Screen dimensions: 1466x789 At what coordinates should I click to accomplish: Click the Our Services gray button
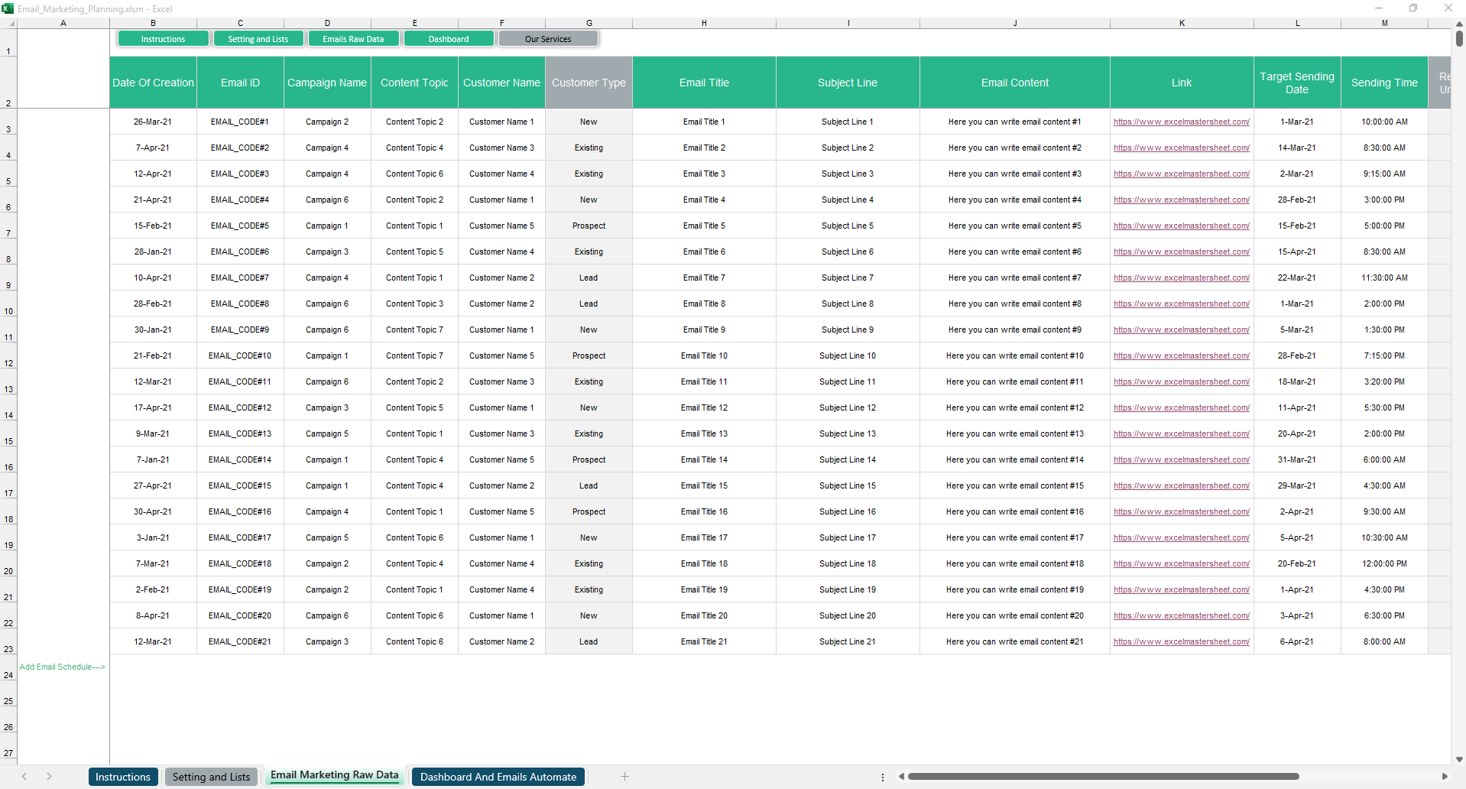coord(548,39)
